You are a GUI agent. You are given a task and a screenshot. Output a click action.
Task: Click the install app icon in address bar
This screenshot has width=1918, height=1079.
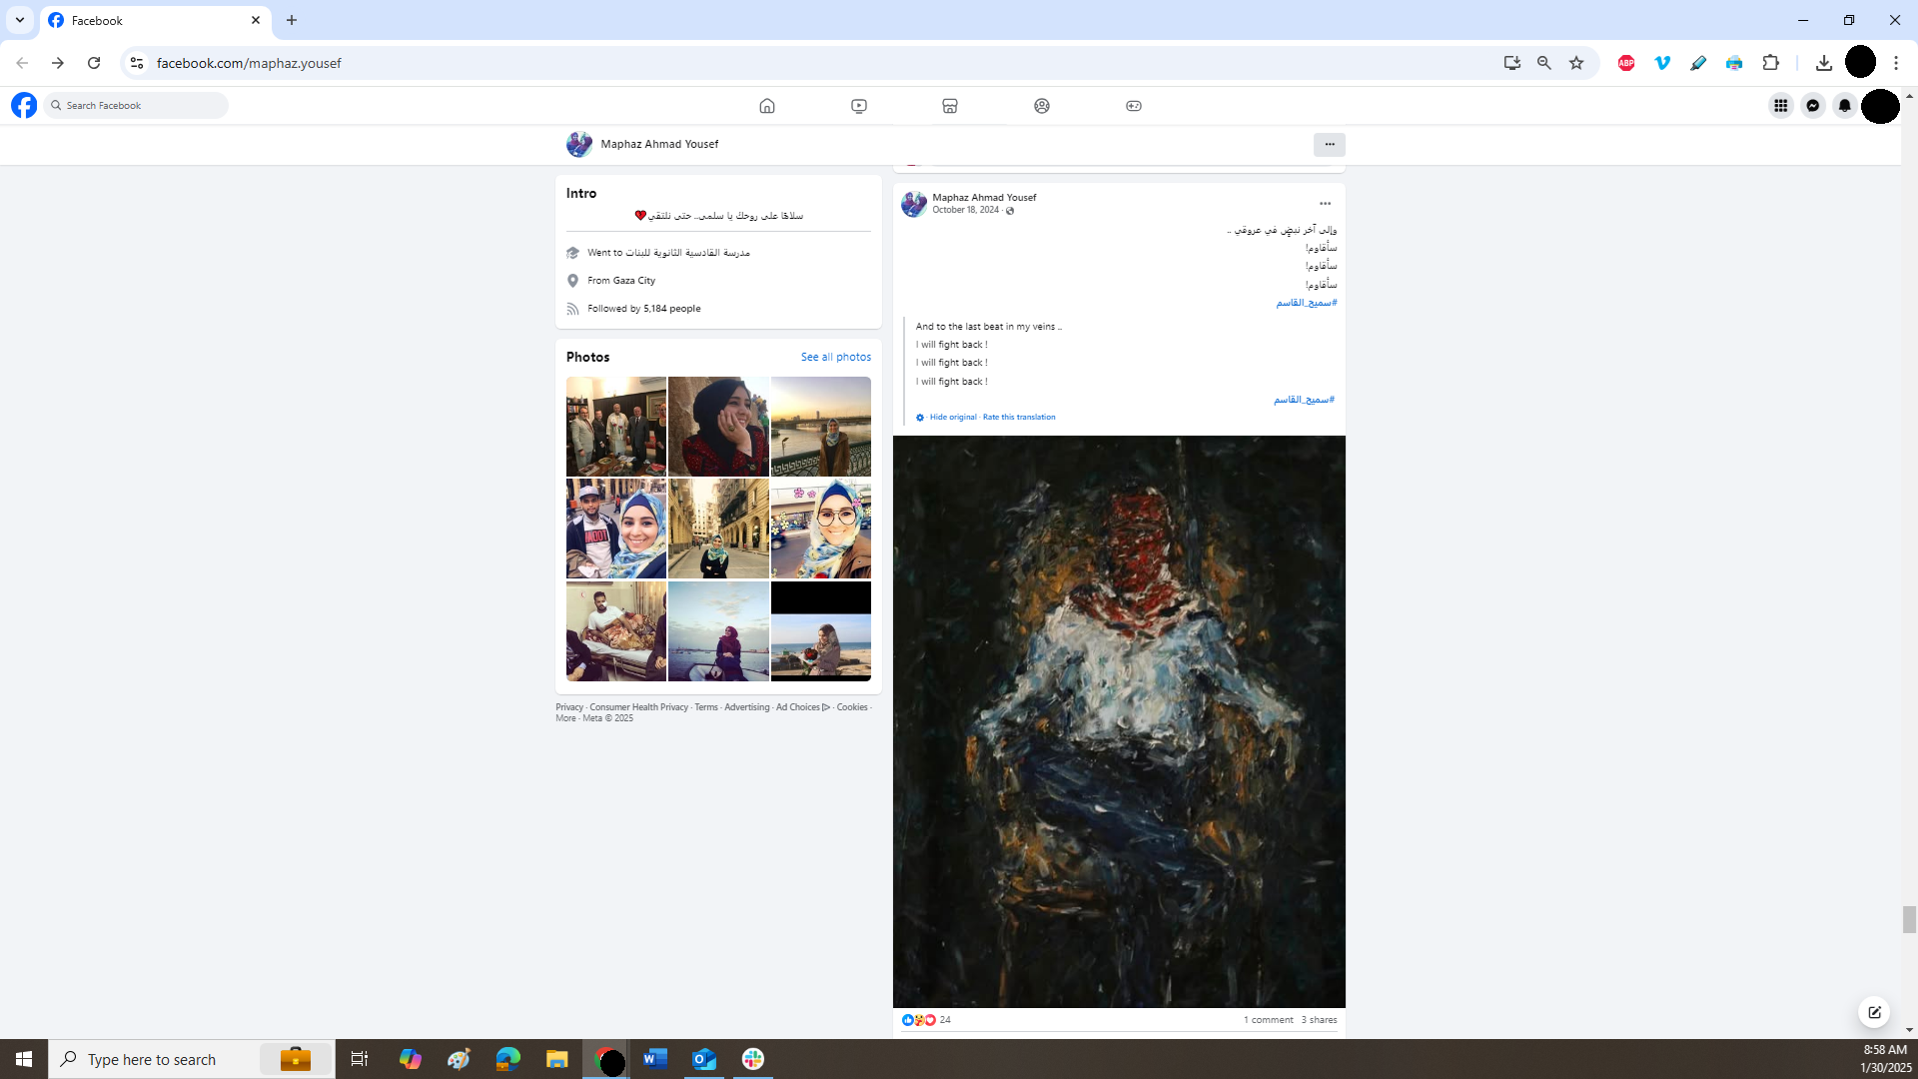pos(1512,63)
